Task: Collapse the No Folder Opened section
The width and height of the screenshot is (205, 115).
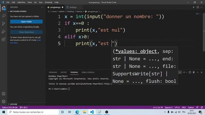Action: coord(18,11)
